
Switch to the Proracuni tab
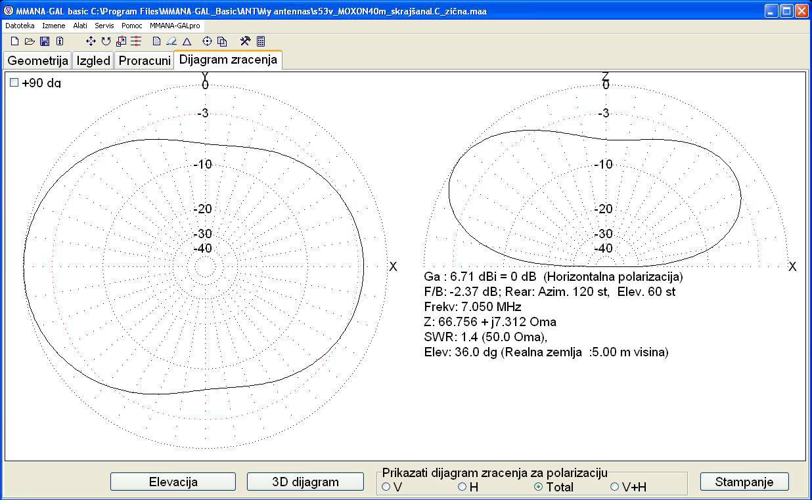click(145, 61)
